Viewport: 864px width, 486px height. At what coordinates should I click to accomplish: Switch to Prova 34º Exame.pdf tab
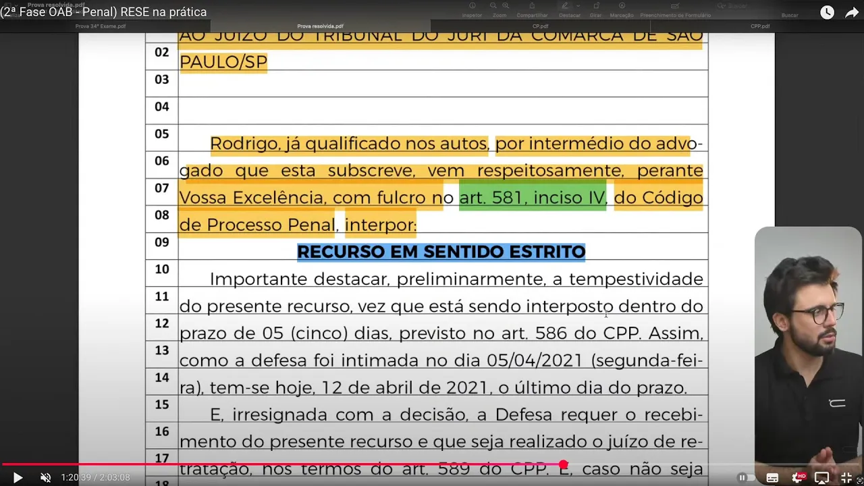[101, 26]
